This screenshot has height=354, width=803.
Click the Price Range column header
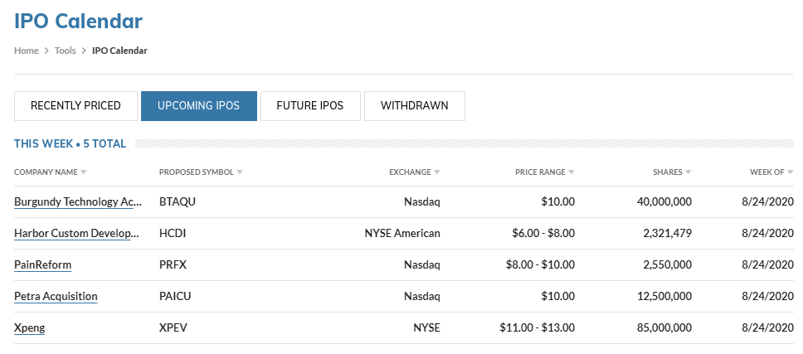tap(540, 172)
